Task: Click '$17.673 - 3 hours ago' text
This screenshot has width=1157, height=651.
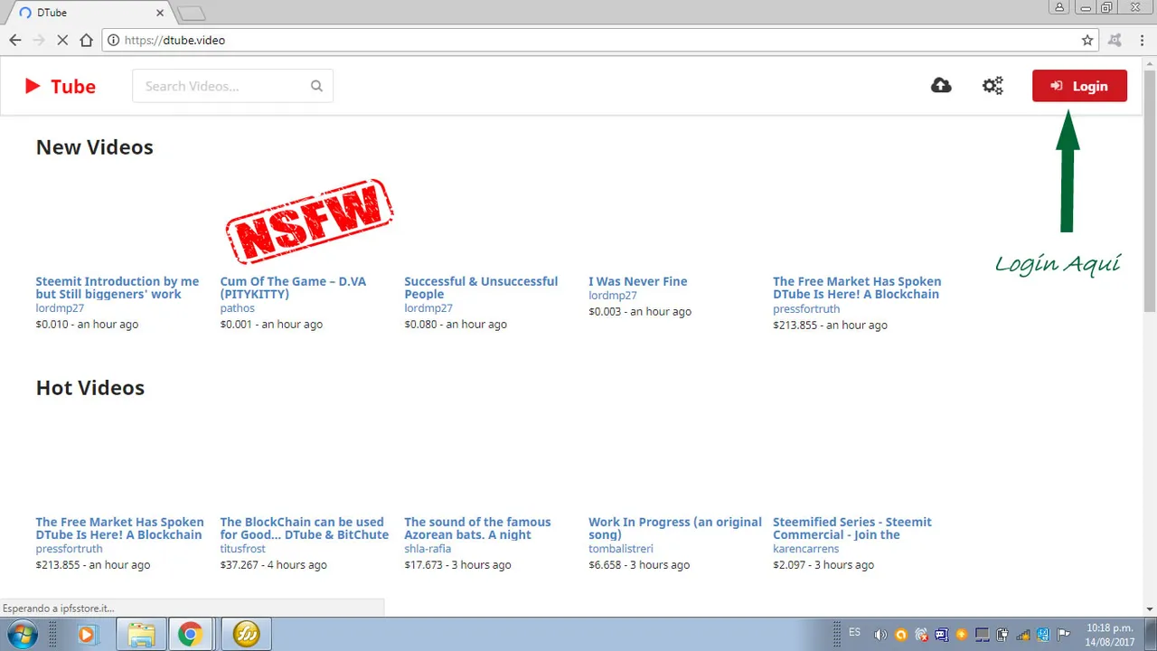Action: click(x=457, y=565)
